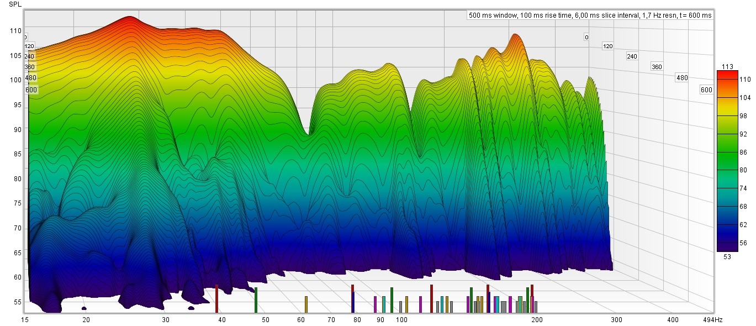
Task: Select the 100 tick on the frequency axis
Action: [401, 320]
